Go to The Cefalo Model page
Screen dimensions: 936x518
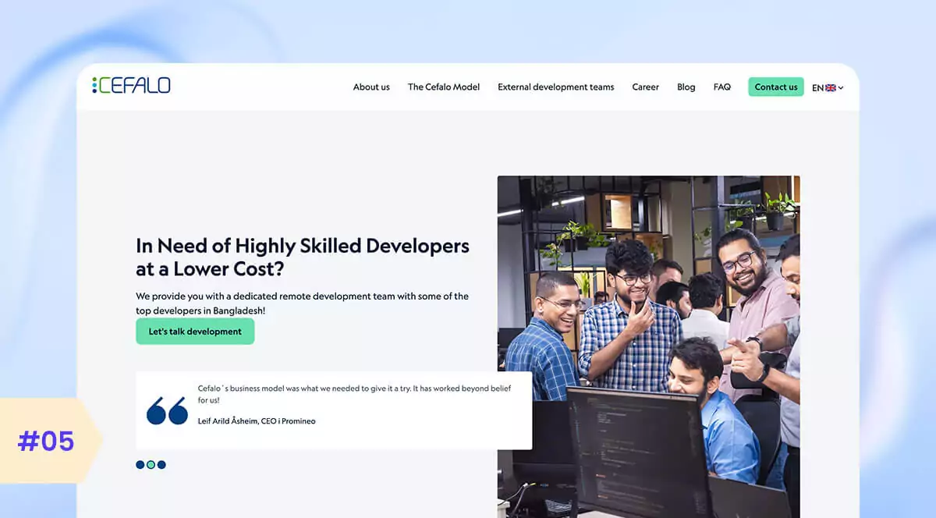[x=444, y=87]
